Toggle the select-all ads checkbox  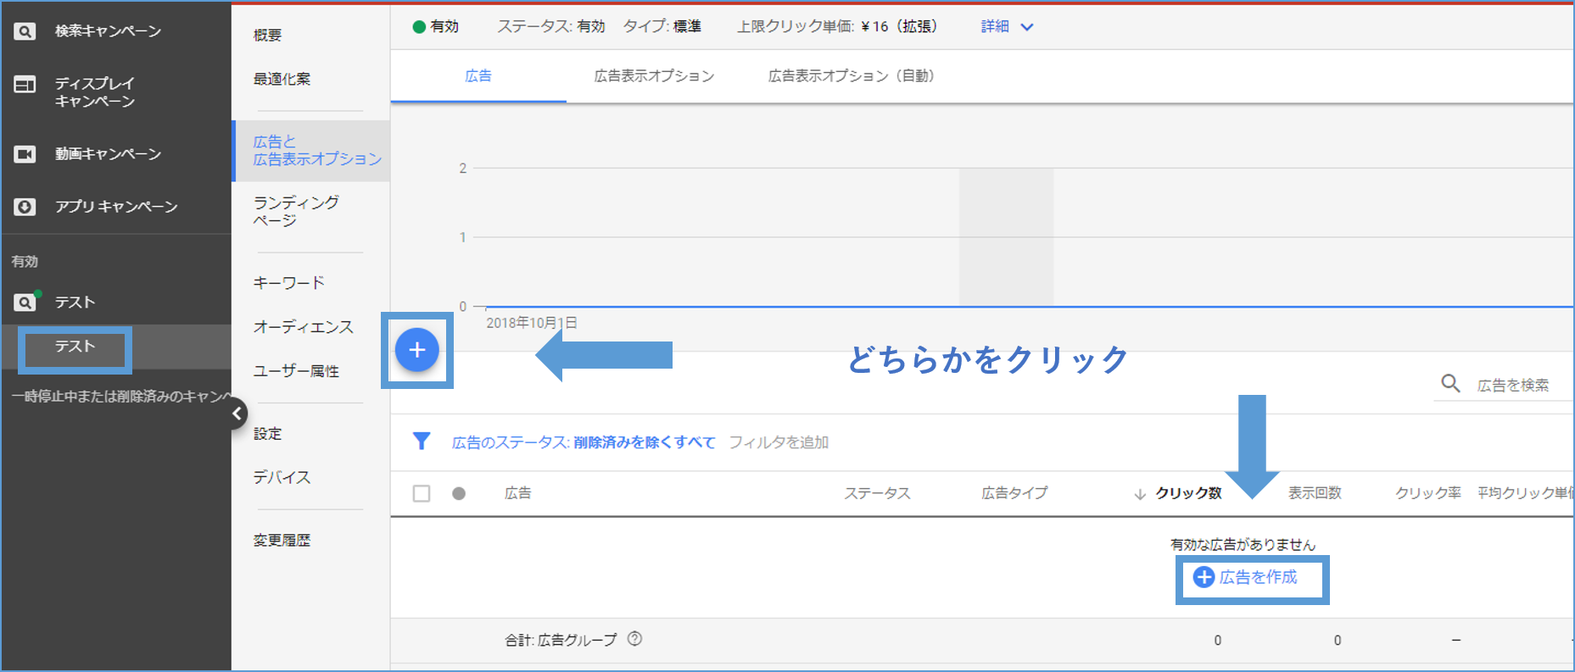pos(422,493)
